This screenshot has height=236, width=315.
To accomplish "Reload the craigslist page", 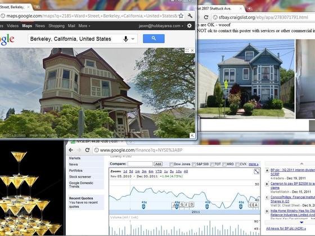I will tap(206, 17).
